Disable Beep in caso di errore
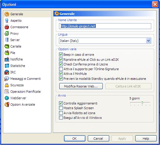 pos(61,55)
